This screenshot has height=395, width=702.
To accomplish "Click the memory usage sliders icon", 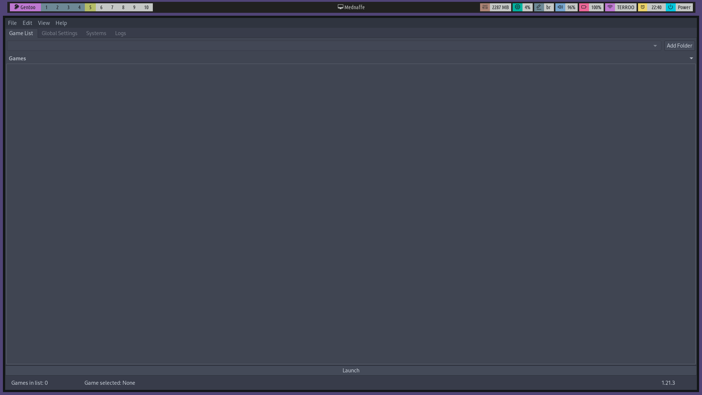I will click(x=485, y=7).
